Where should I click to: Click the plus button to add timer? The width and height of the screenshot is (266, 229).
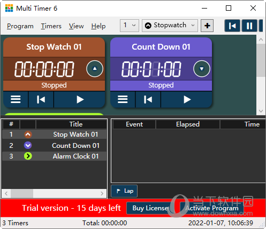point(207,26)
